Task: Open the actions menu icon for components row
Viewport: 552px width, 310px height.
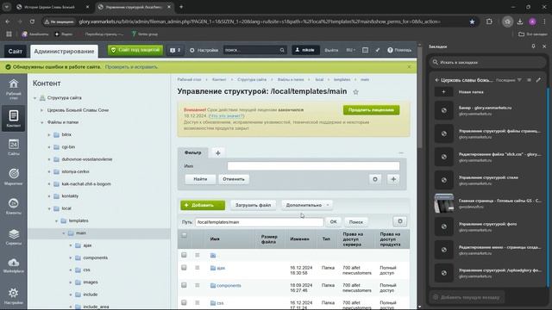Action: (198, 285)
